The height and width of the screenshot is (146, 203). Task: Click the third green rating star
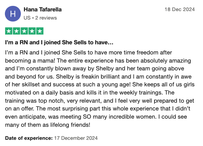point(24,31)
